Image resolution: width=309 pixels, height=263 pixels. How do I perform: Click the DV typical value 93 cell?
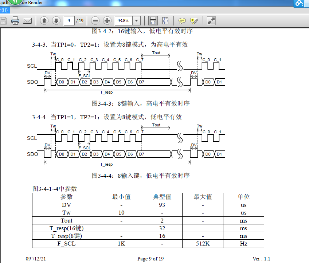162,205
